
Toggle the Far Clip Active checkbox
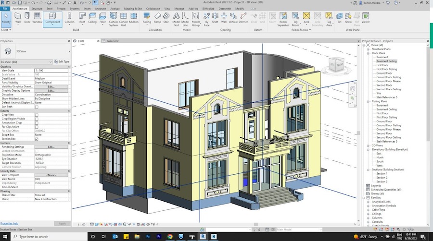coord(37,127)
